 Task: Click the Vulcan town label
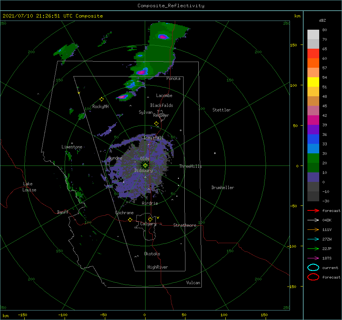click(193, 283)
